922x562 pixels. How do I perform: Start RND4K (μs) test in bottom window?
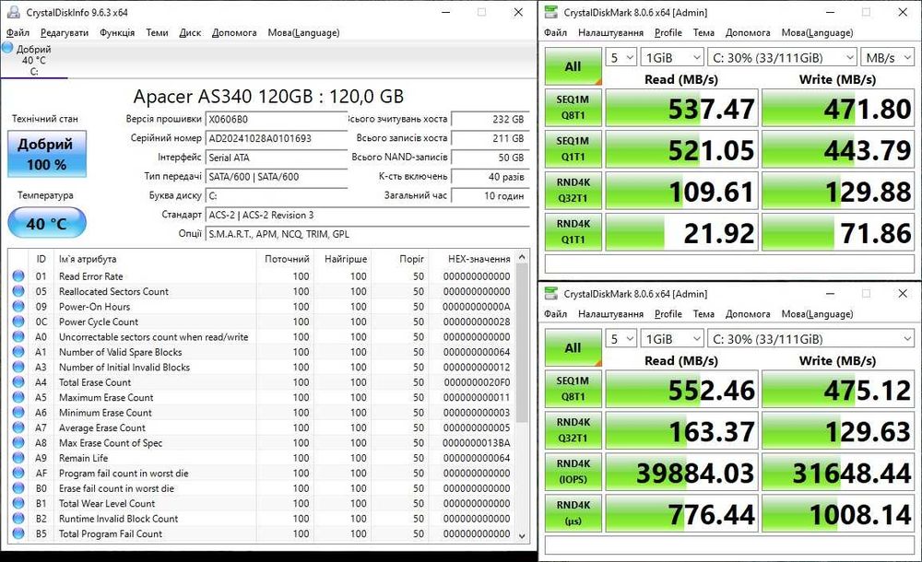click(x=573, y=512)
